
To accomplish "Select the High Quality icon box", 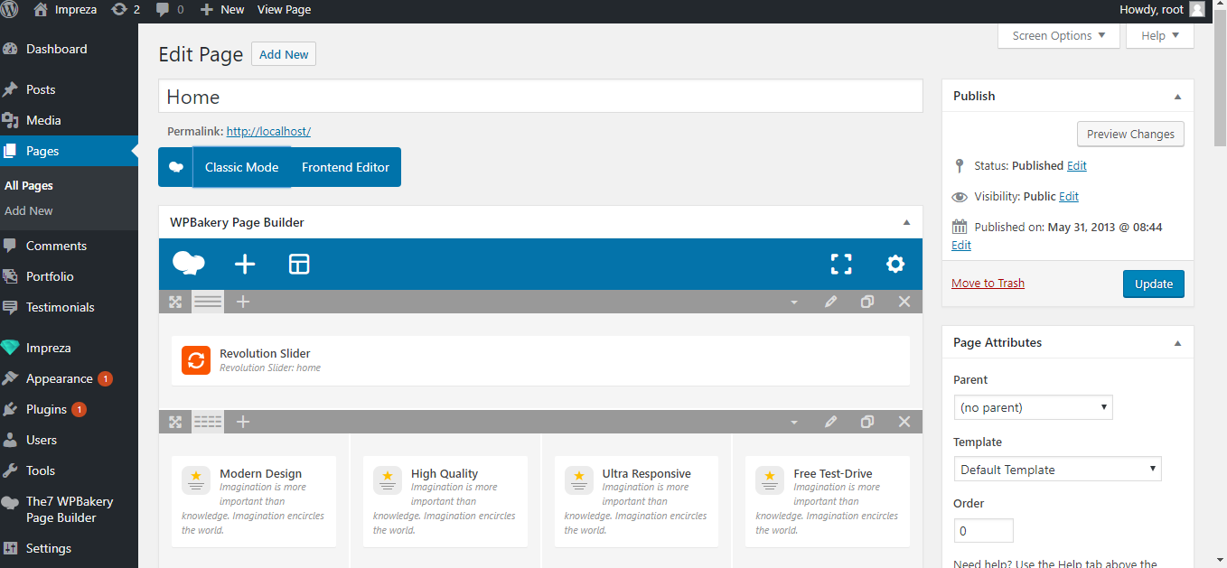I will (x=445, y=501).
